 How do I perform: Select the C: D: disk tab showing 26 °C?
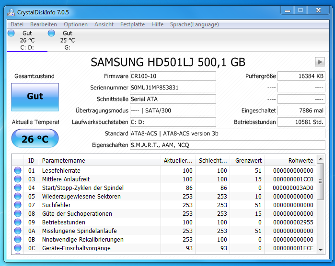pos(27,40)
